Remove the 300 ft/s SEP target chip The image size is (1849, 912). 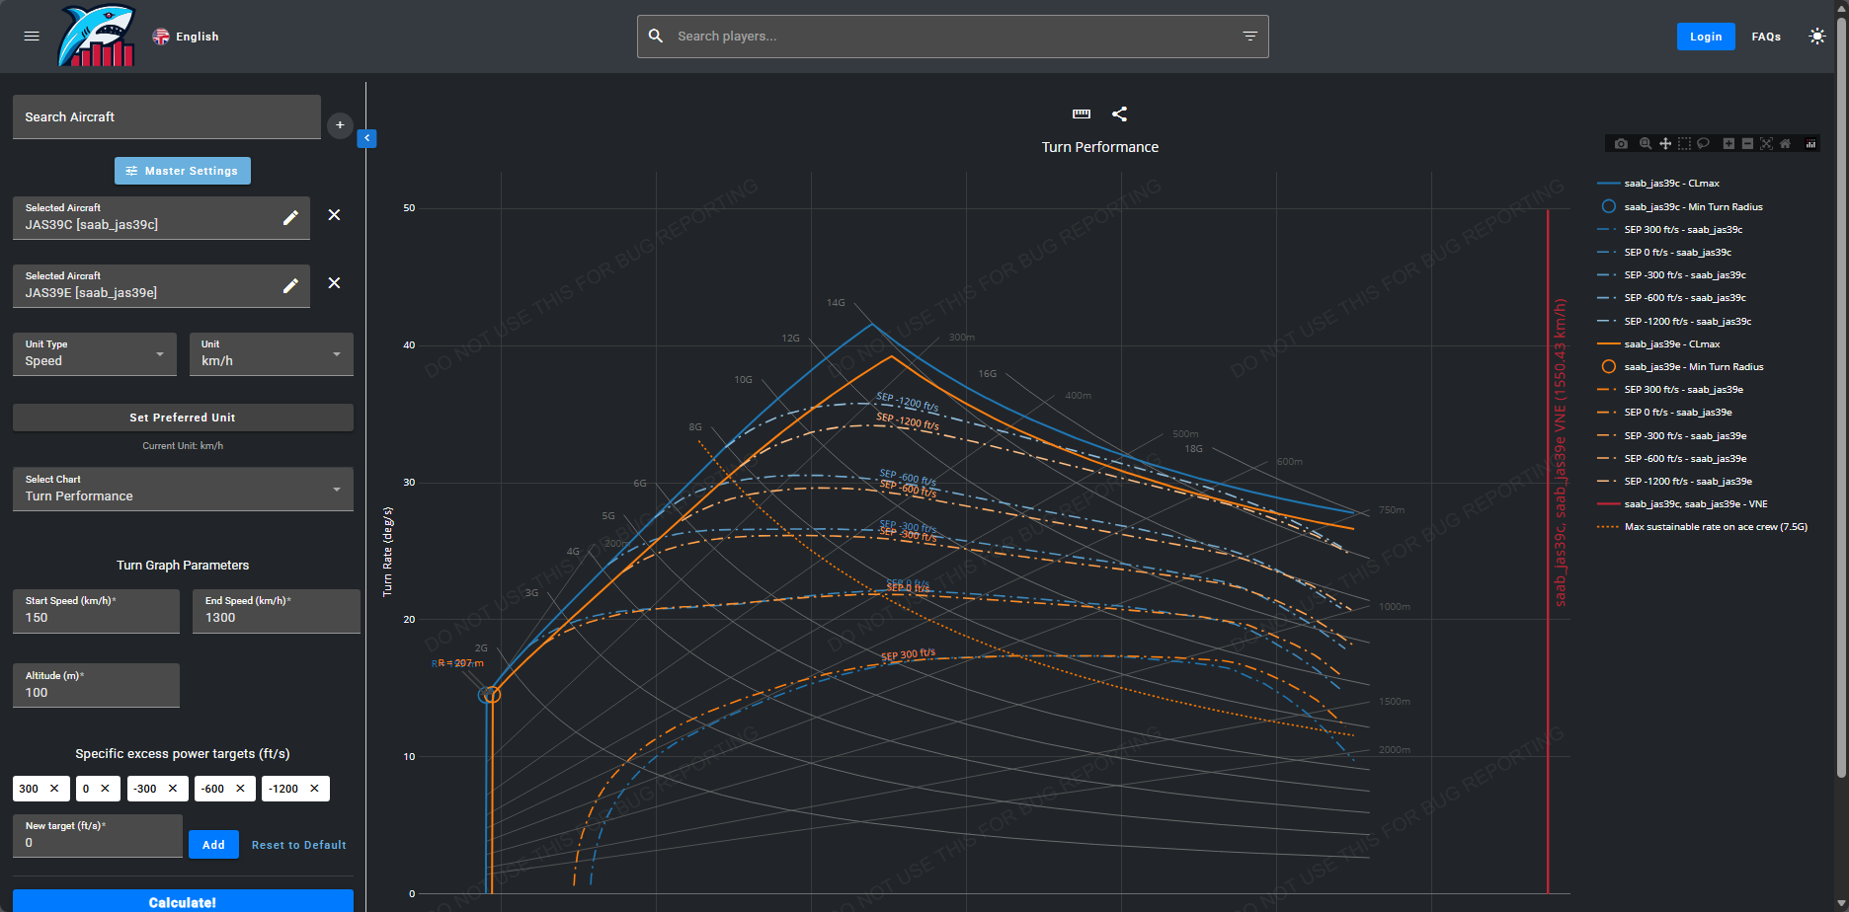[54, 789]
